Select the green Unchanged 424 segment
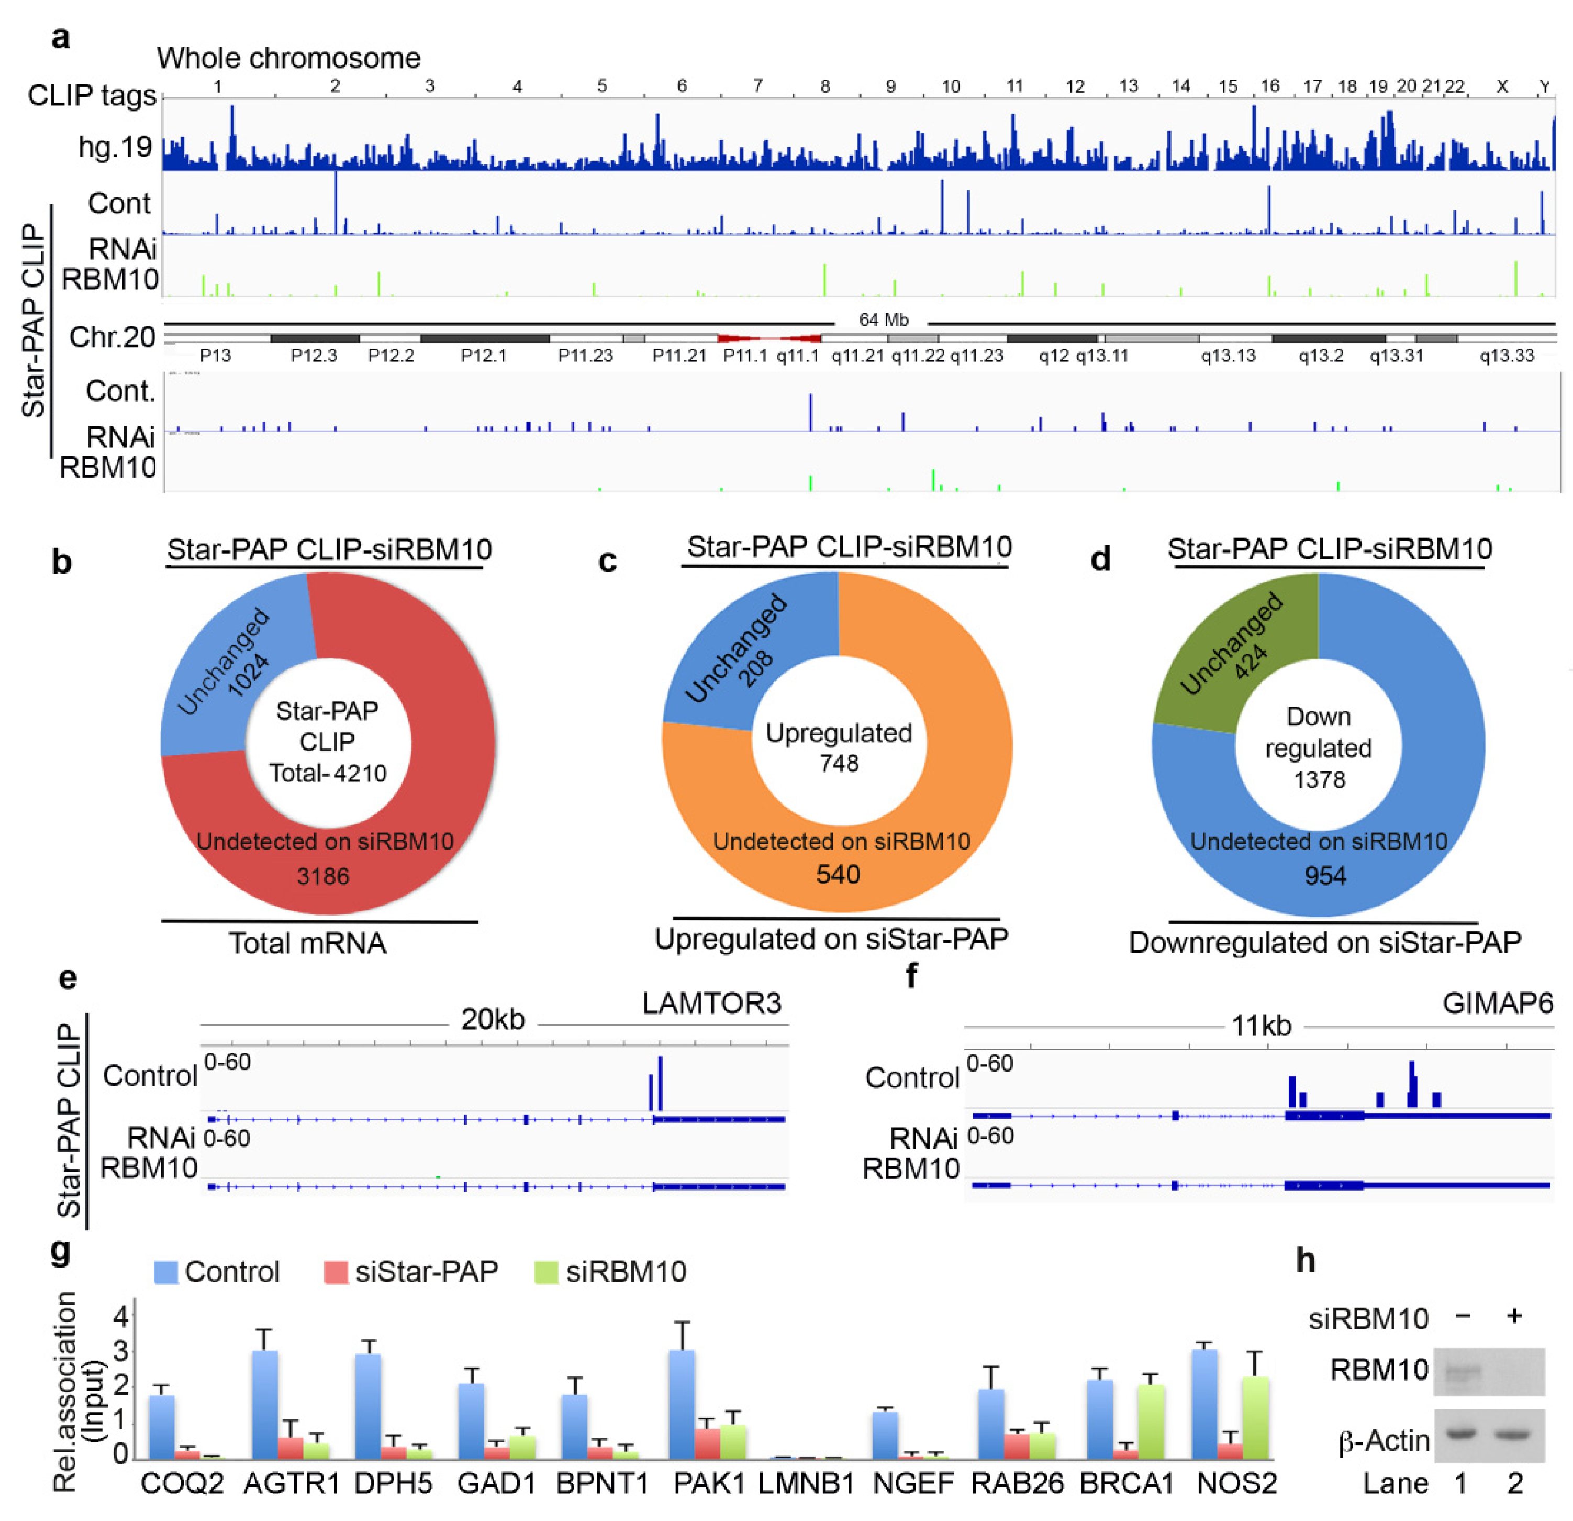Screen dimensions: 1573x1521 click(x=1236, y=651)
